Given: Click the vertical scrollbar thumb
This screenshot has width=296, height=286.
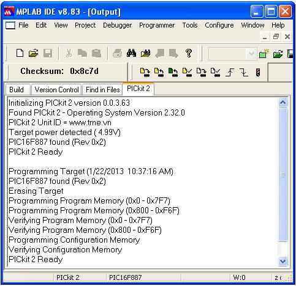Looking at the screenshot, I should pyautogui.click(x=283, y=175).
